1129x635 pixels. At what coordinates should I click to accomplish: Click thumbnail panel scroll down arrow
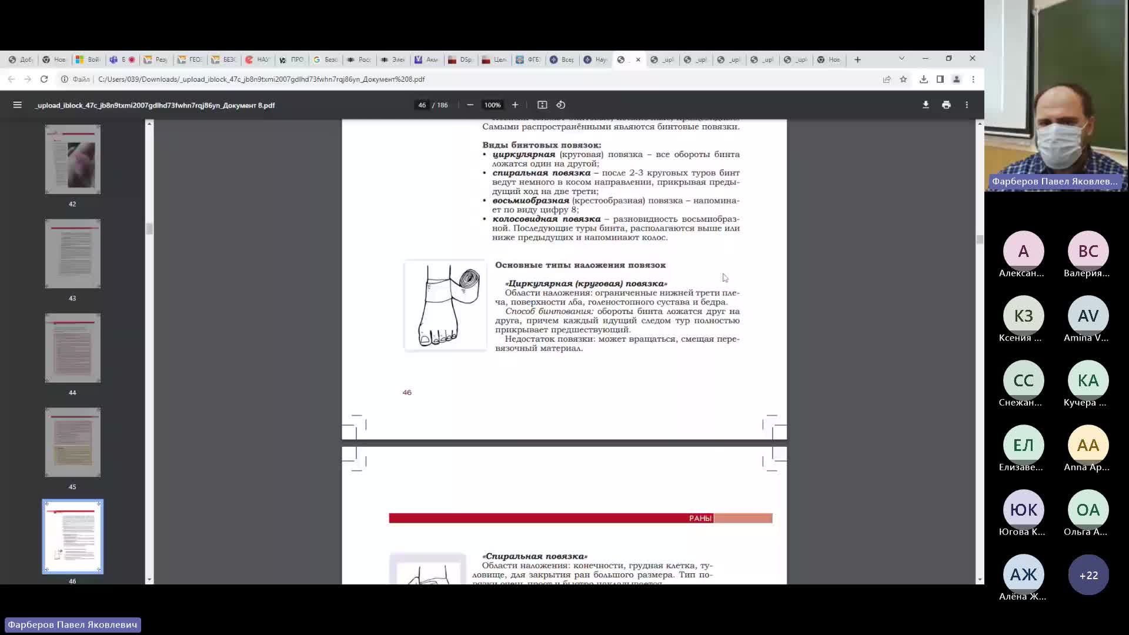pos(149,580)
